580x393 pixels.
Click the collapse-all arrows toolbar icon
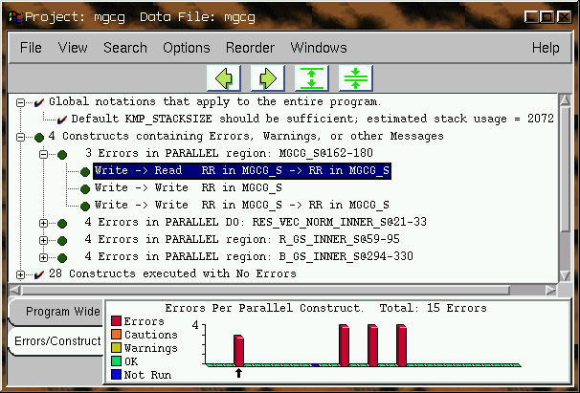354,77
